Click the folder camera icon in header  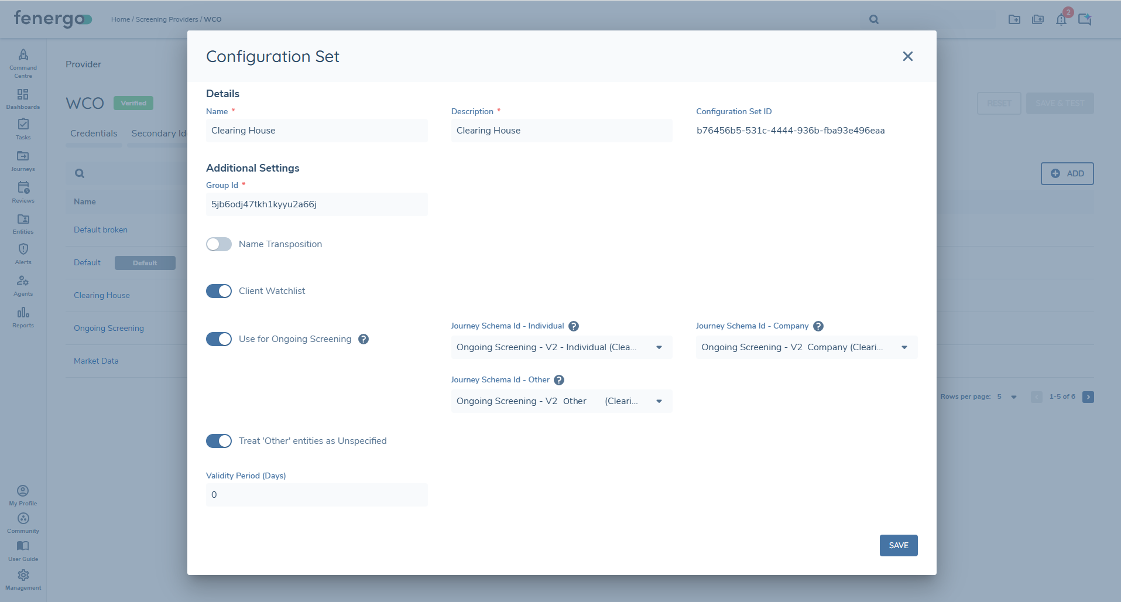[x=1038, y=19]
